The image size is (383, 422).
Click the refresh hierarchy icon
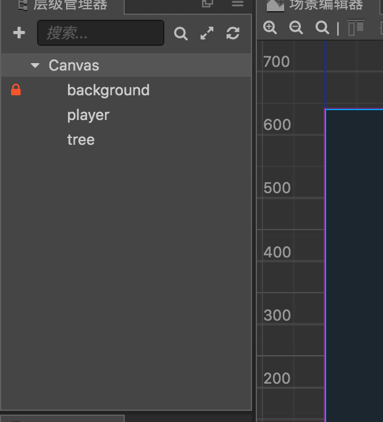pos(233,33)
